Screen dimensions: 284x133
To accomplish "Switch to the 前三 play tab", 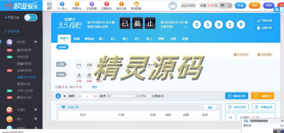I will [125, 39].
